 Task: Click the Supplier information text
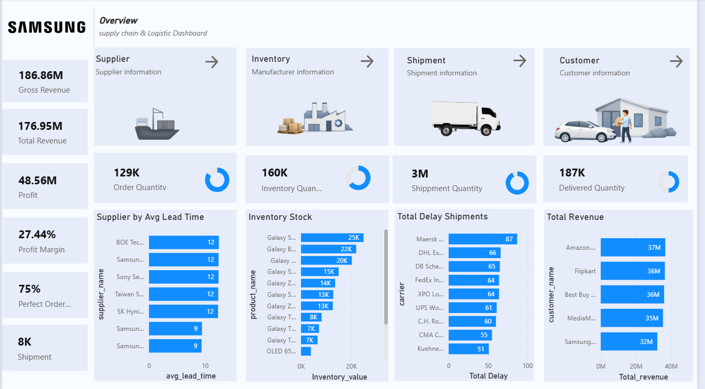coord(128,72)
